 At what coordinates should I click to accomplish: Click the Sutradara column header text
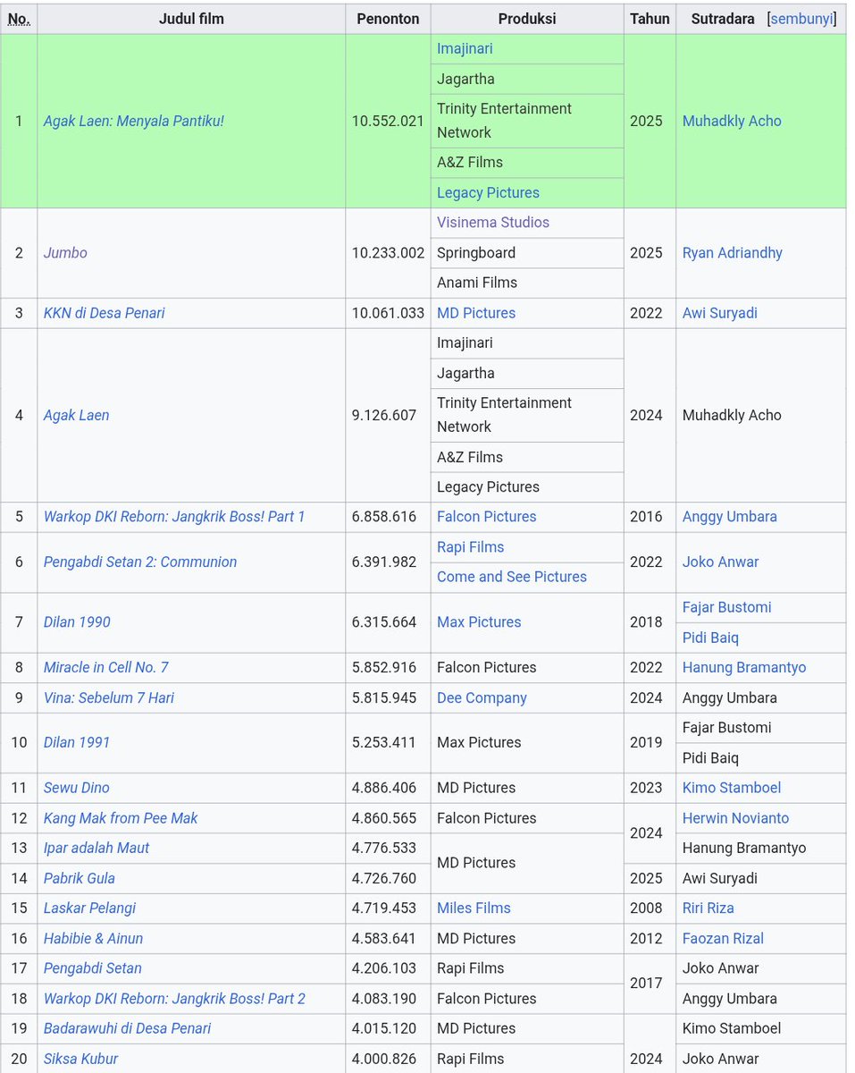pos(722,19)
